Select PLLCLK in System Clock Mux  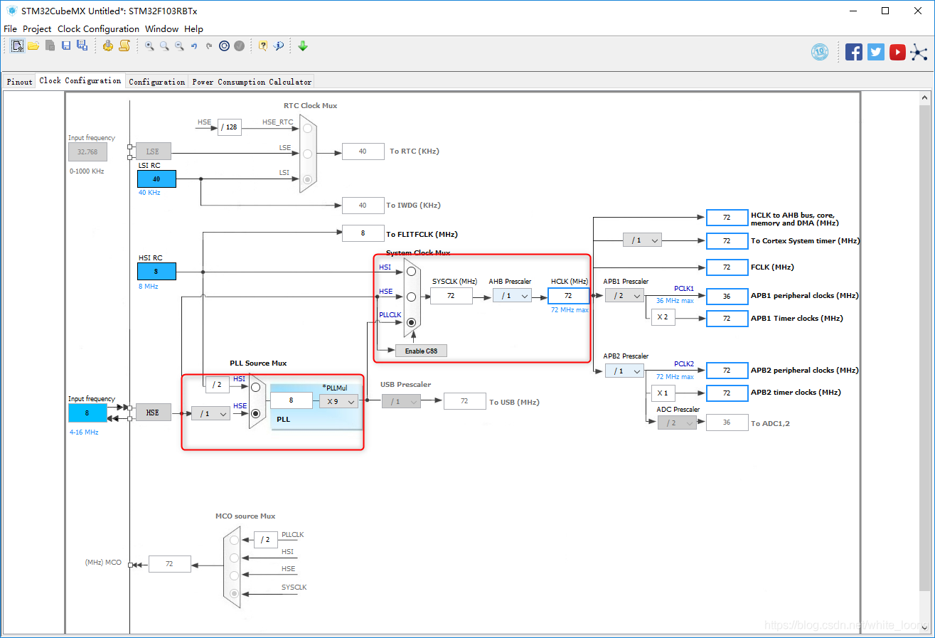(x=411, y=322)
